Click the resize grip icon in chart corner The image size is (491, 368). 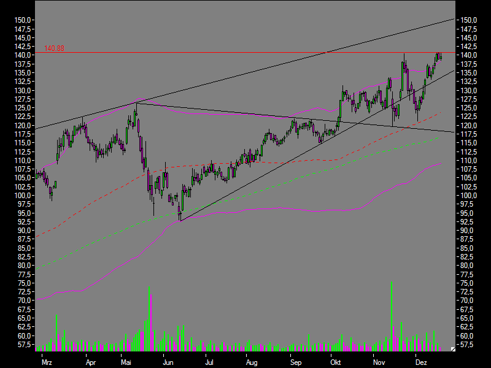(x=453, y=349)
